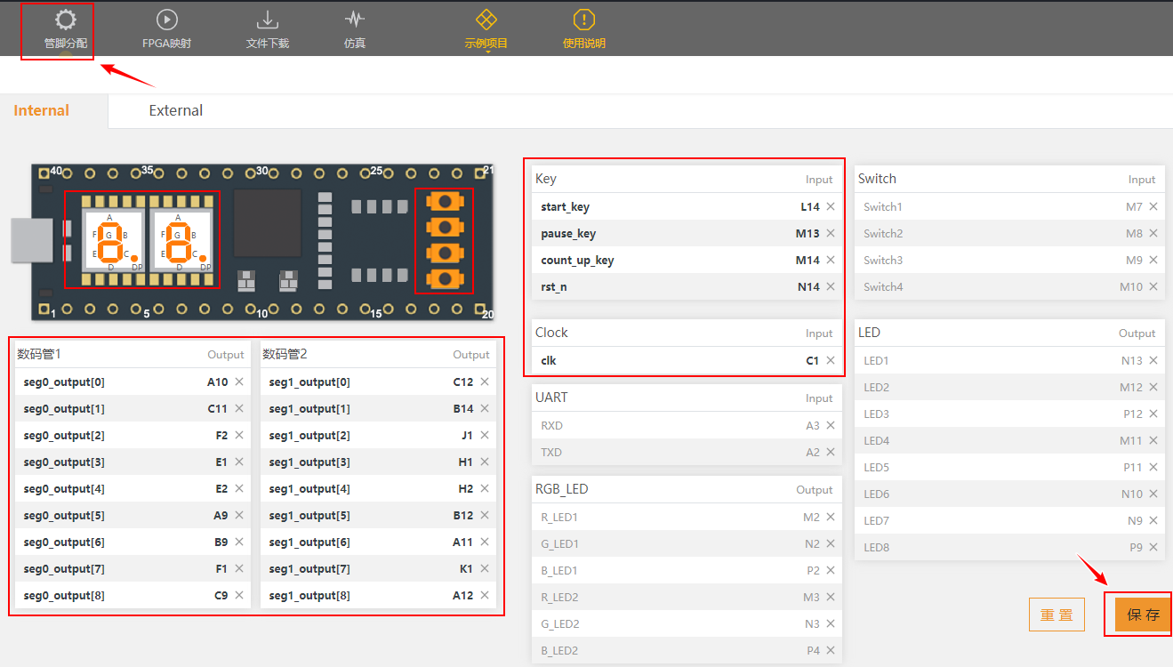The width and height of the screenshot is (1173, 667).
Task: Click the FPGA映射 play icon
Action: tap(166, 20)
